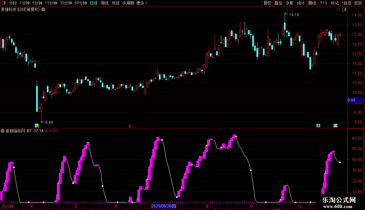Click the 9.48 price tag on axis
This screenshot has width=365, height=210.
[x=355, y=100]
